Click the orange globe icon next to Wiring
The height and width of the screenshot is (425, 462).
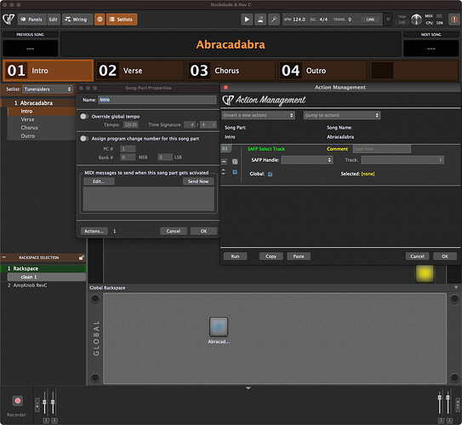point(100,20)
